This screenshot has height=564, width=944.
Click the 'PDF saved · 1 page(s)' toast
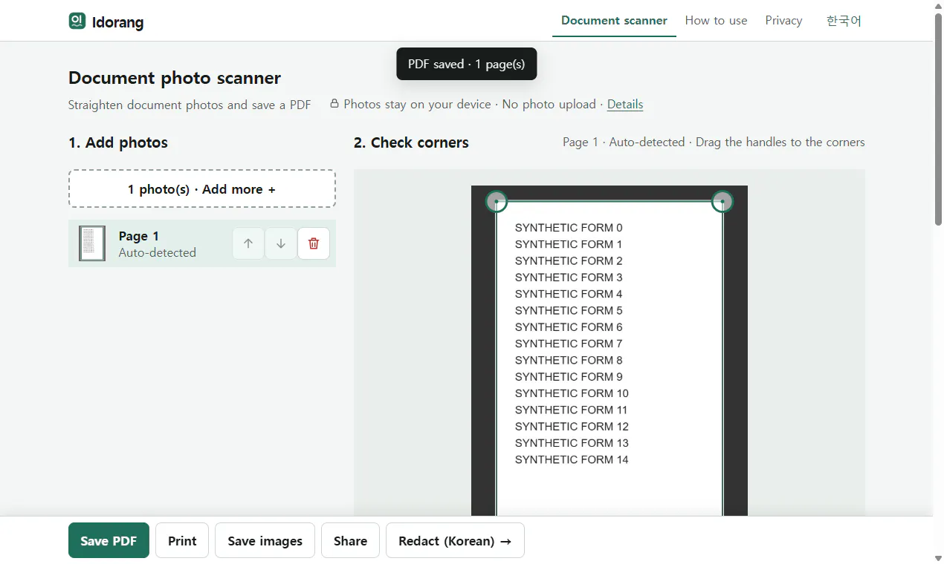[467, 64]
